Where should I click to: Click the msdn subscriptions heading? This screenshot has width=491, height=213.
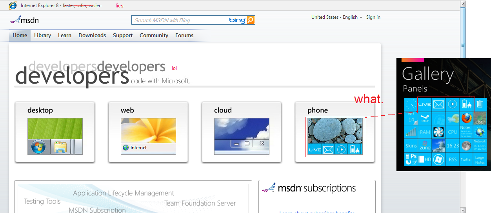309,188
